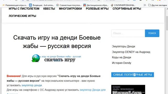
Task: Click the САМЫЕ ПОПУЛЯРНЫЕ ИГРЫ header
Action: [133, 75]
